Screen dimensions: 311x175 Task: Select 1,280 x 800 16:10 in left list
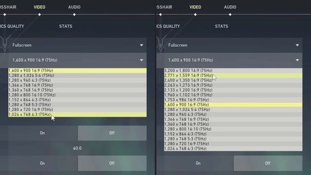click(x=77, y=95)
